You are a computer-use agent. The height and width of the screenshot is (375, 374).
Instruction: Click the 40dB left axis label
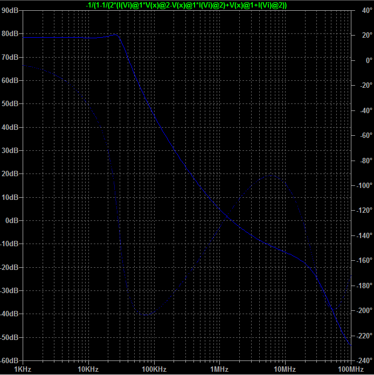(10, 127)
